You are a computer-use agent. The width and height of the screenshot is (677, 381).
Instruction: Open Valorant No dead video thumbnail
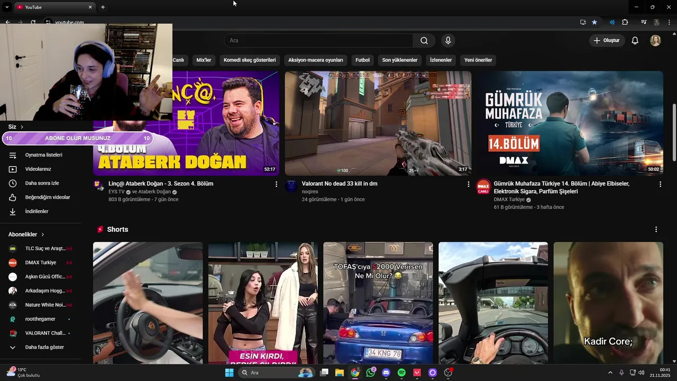coord(378,123)
